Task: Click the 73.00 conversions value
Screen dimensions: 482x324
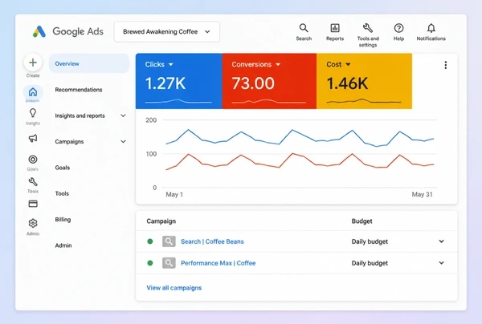Action: tap(253, 83)
